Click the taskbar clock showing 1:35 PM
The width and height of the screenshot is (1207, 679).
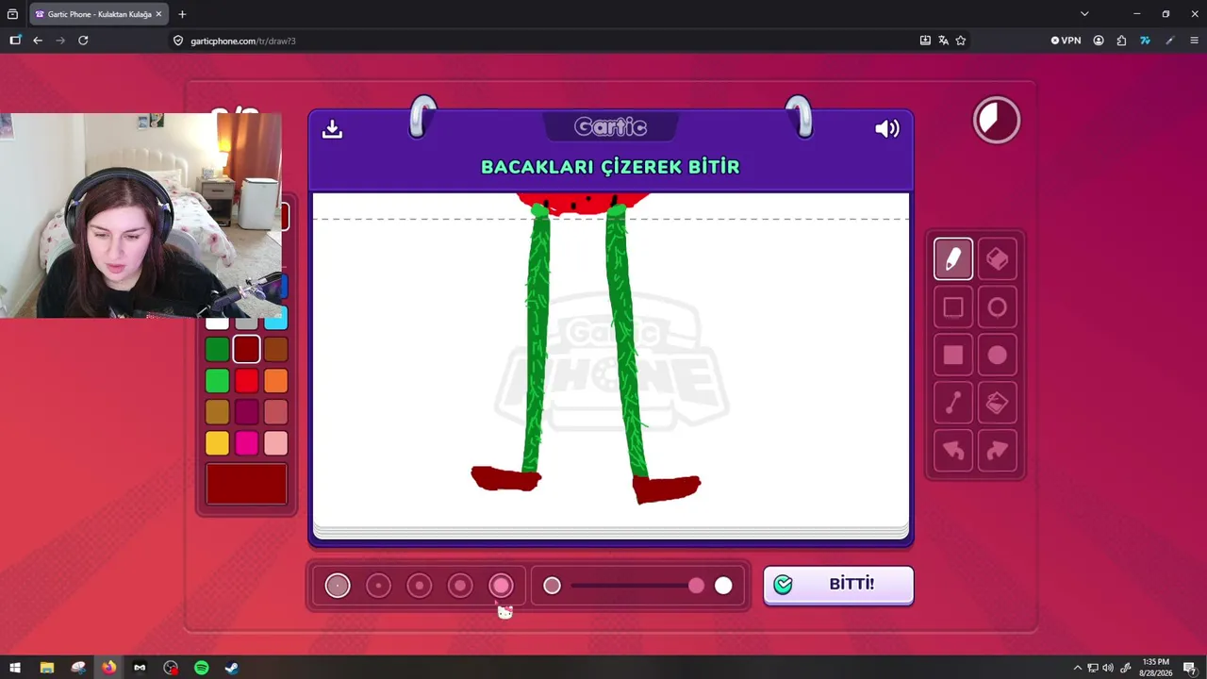coord(1155,668)
